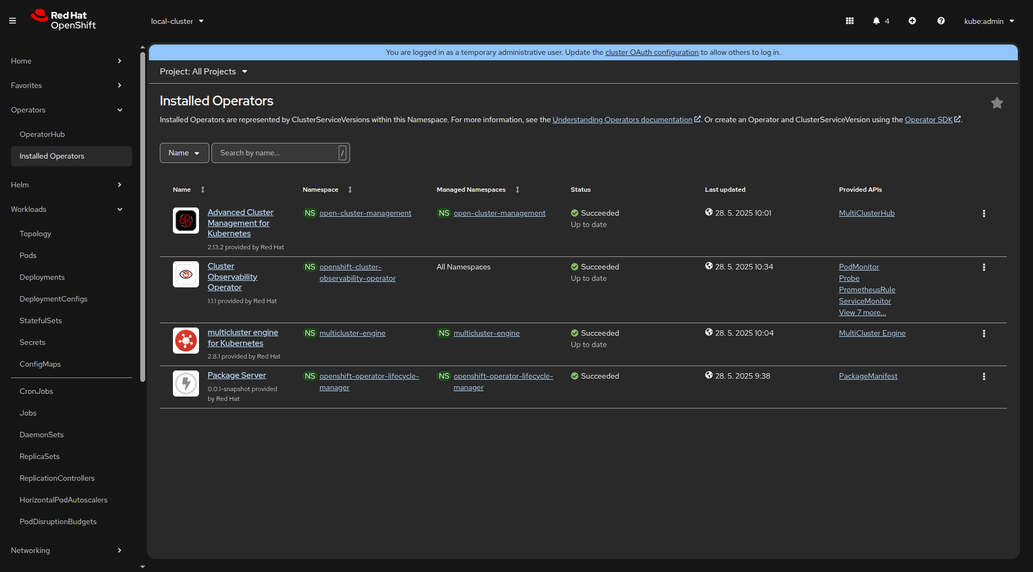Add Installed Operators page to favorites
Image resolution: width=1033 pixels, height=572 pixels.
tap(997, 103)
